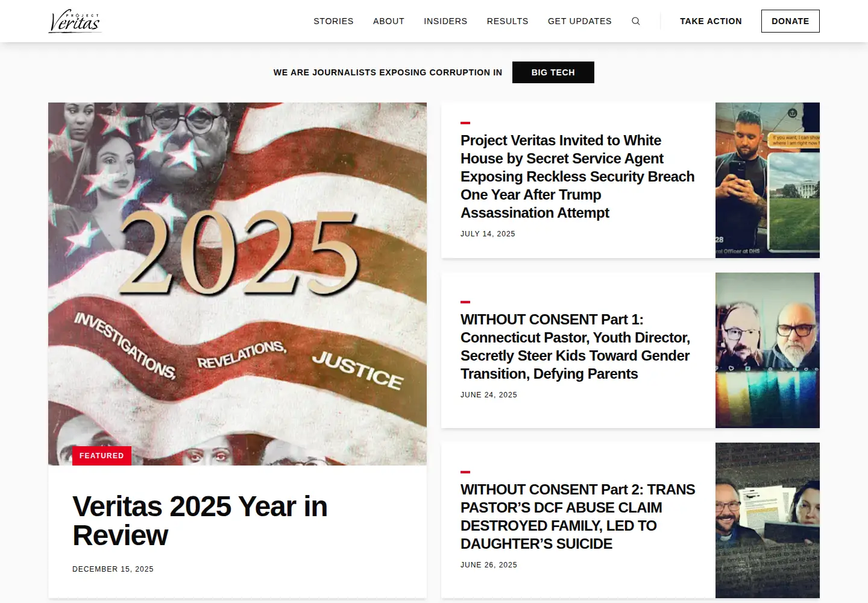
Task: Open Without Consent Part 2 headline
Action: tap(577, 517)
